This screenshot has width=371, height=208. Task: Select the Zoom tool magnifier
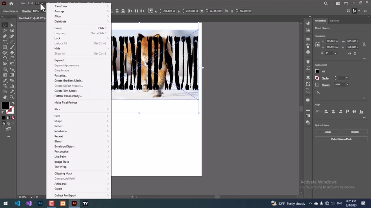pyautogui.click(x=12, y=97)
